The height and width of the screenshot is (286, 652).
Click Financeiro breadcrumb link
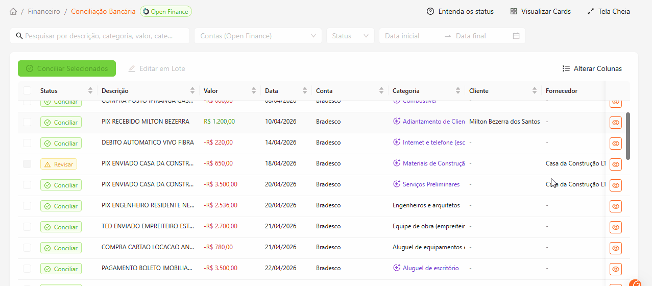coord(44,11)
